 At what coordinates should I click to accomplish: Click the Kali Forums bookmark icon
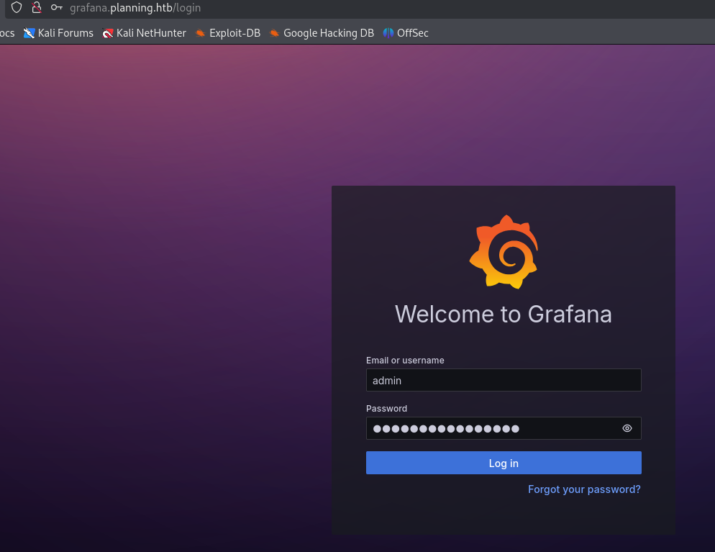coord(29,33)
